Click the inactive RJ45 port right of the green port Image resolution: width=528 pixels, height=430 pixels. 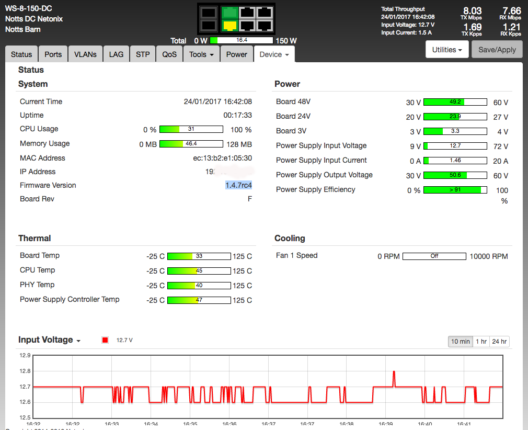tap(247, 13)
